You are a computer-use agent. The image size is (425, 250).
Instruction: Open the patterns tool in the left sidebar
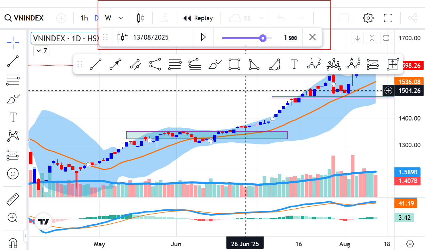(x=13, y=136)
